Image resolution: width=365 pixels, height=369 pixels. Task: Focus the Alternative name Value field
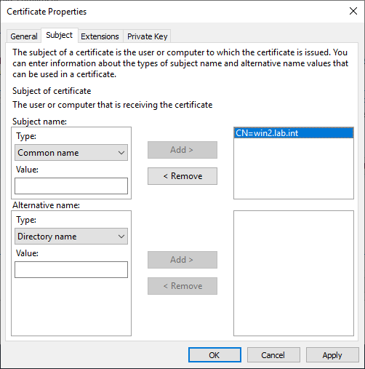pyautogui.click(x=71, y=269)
